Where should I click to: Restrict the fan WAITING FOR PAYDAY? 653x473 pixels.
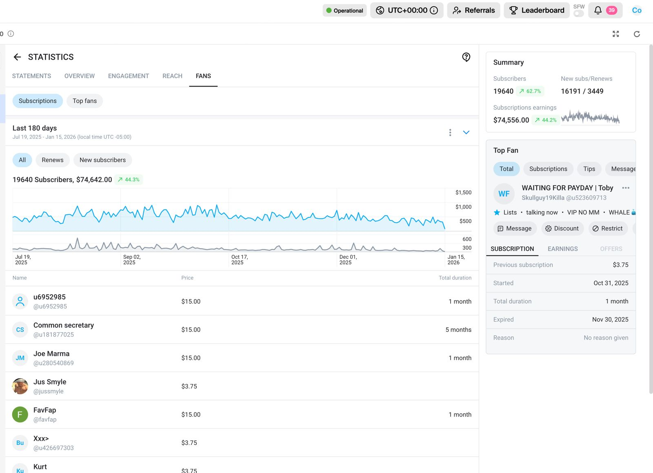click(608, 229)
